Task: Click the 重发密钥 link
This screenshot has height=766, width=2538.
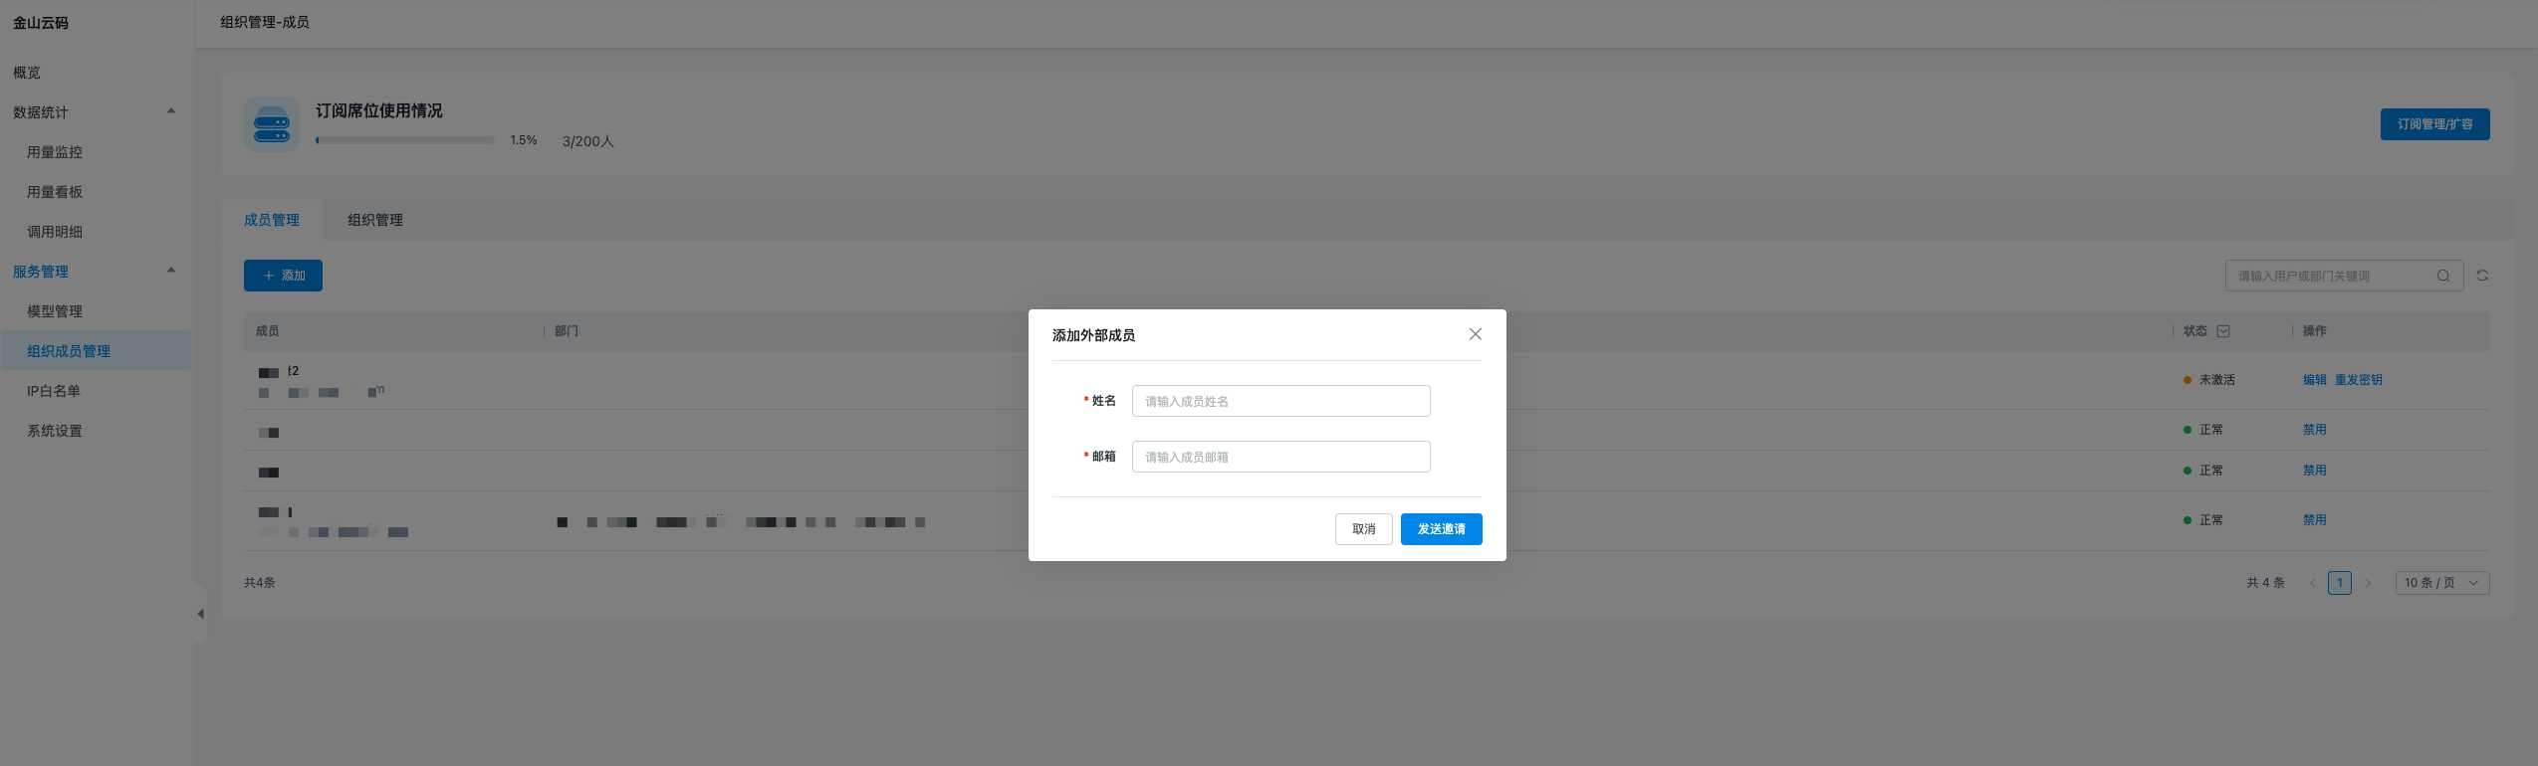Action: pyautogui.click(x=2359, y=380)
